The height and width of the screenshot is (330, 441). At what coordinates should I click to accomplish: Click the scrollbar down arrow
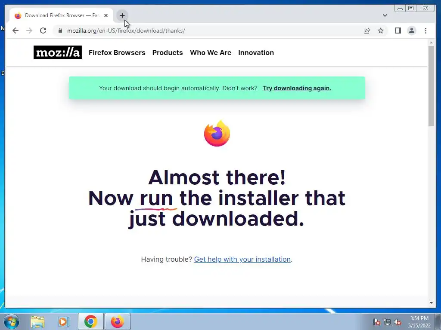tap(431, 302)
